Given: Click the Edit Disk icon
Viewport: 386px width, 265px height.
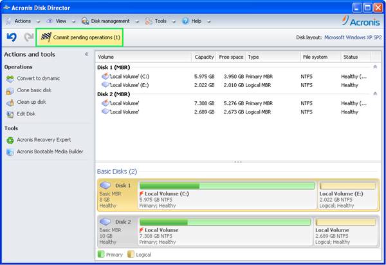Looking at the screenshot, I should click(10, 115).
